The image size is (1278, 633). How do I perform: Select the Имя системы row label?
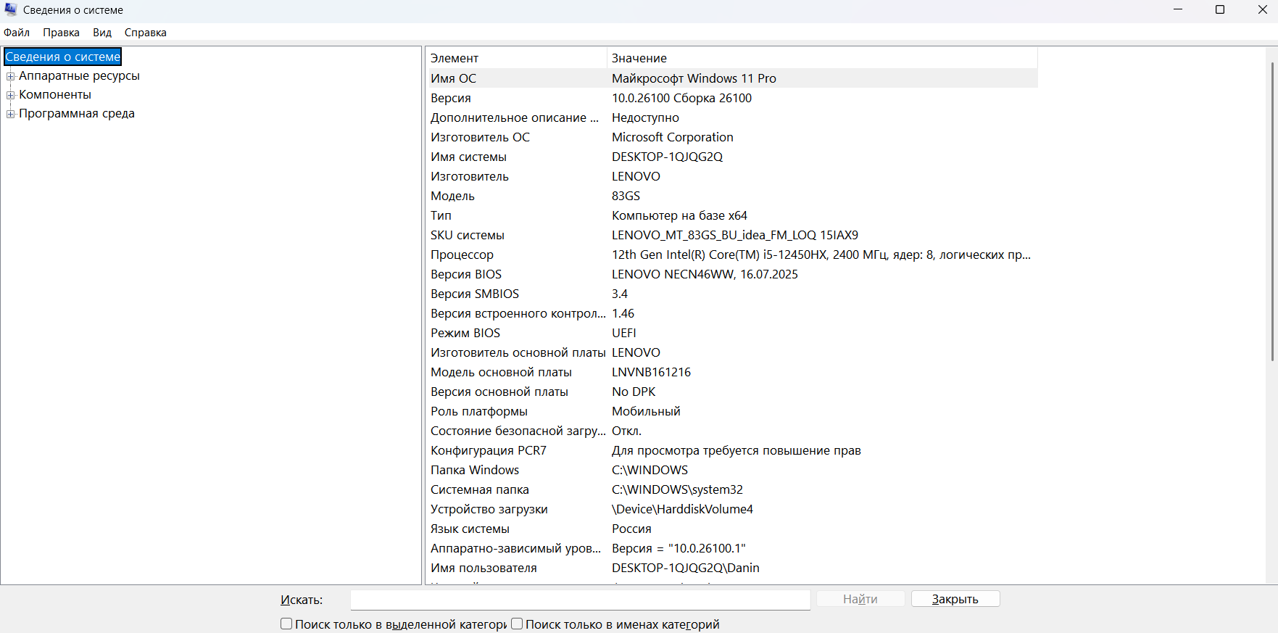468,157
